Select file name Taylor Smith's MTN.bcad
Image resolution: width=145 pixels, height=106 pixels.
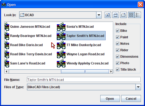click(x=85, y=36)
